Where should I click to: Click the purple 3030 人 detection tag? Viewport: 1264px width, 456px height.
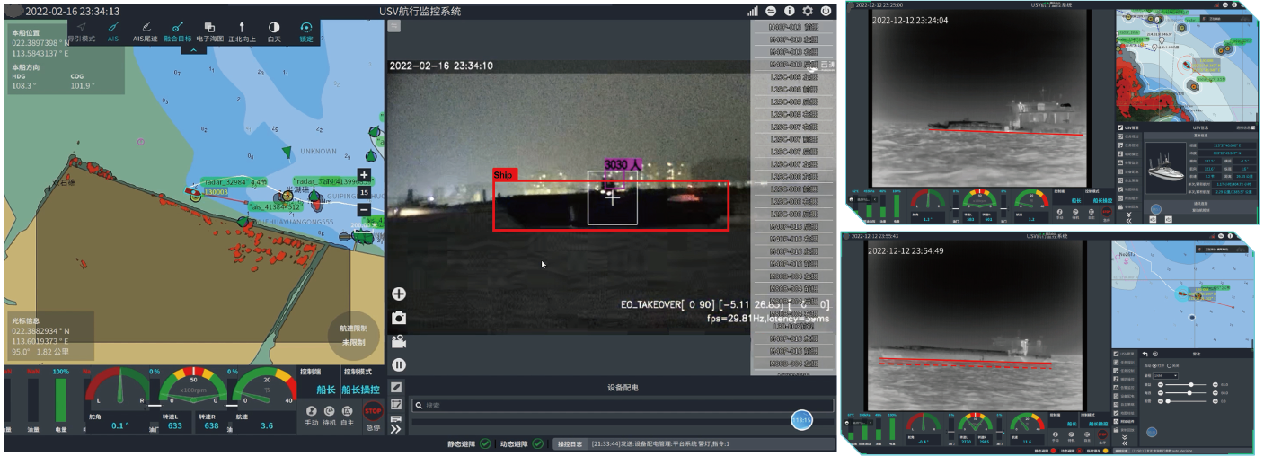tap(622, 165)
